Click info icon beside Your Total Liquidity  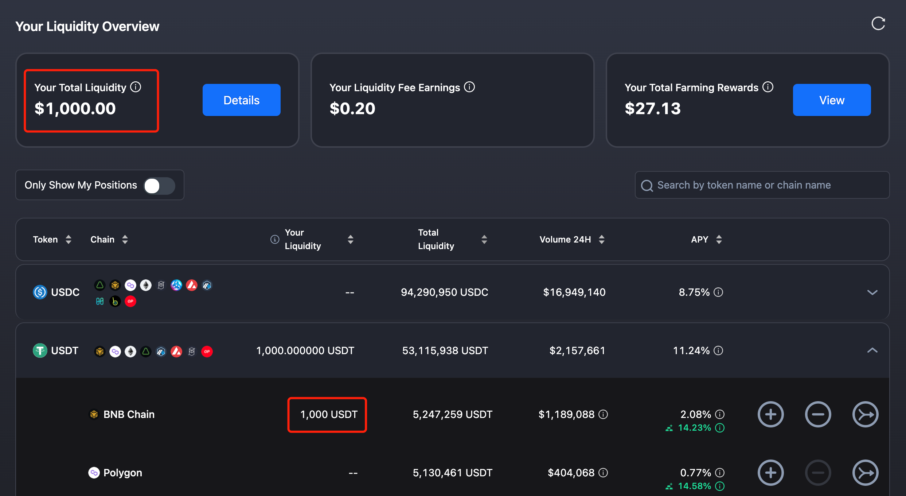pos(136,87)
